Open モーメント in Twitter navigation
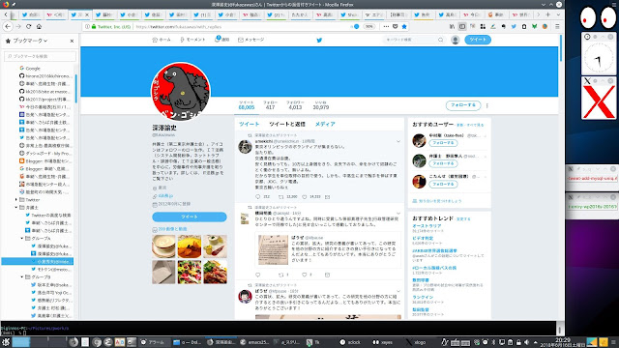This screenshot has height=348, width=619. pos(192,40)
